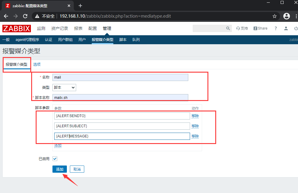Remove the {ALERT.SUBJECT} parameter
Image resolution: width=298 pixels, height=193 pixels.
(195, 126)
